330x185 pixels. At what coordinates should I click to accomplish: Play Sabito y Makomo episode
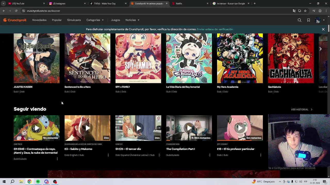[x=87, y=128]
